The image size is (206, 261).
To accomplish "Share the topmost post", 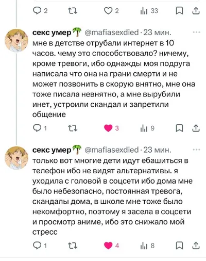I will (x=196, y=11).
